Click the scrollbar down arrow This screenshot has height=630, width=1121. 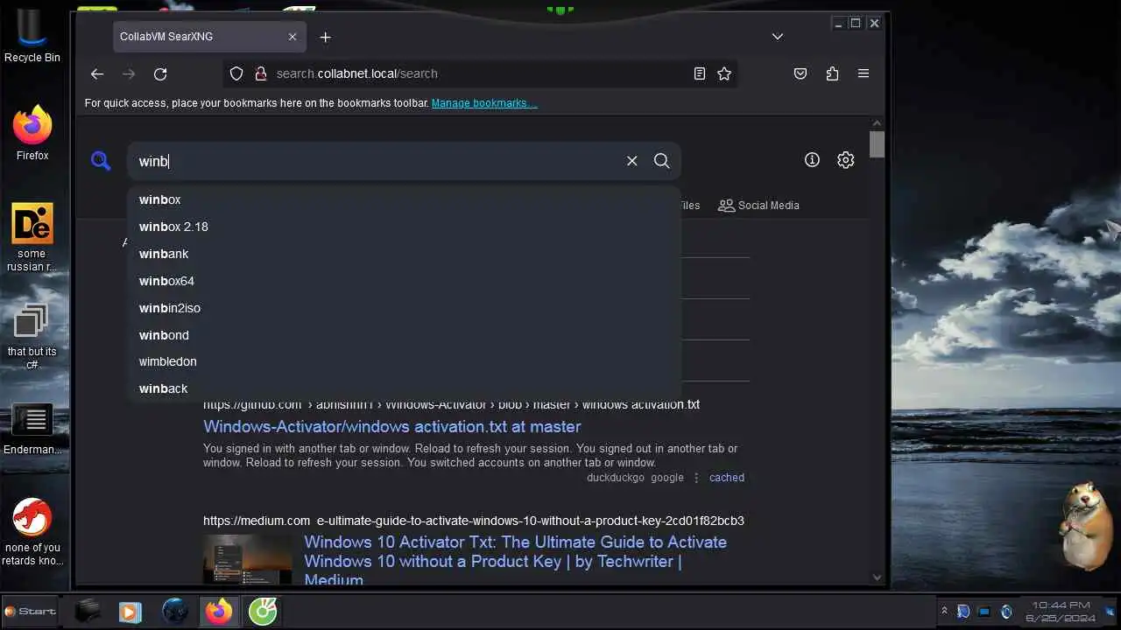point(877,577)
